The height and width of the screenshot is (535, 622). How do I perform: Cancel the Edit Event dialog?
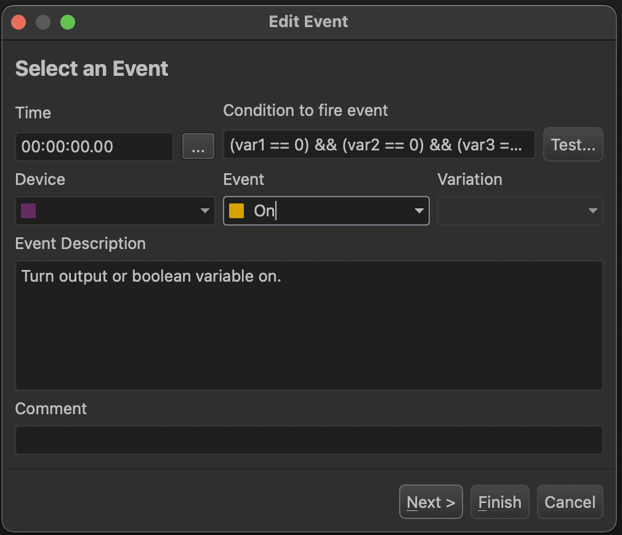pos(570,502)
